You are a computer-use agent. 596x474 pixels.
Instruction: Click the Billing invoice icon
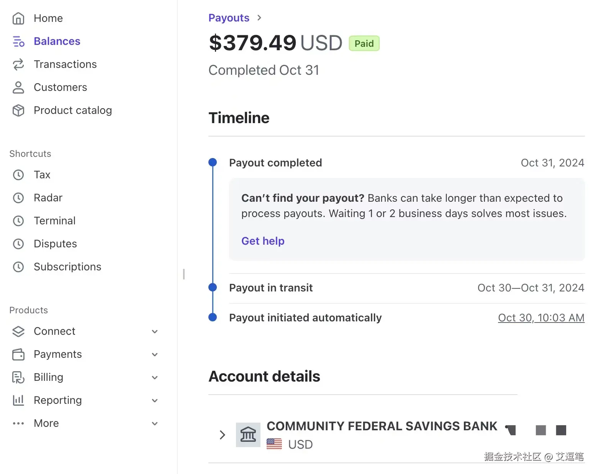pyautogui.click(x=18, y=377)
